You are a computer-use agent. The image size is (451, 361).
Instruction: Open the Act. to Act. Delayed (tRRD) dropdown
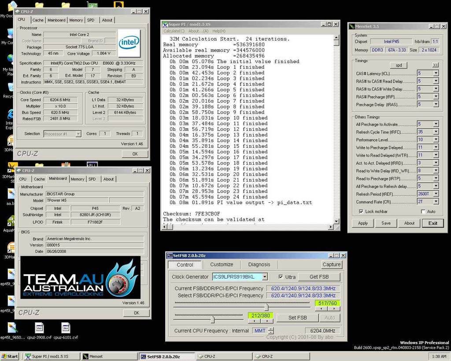pyautogui.click(x=436, y=163)
